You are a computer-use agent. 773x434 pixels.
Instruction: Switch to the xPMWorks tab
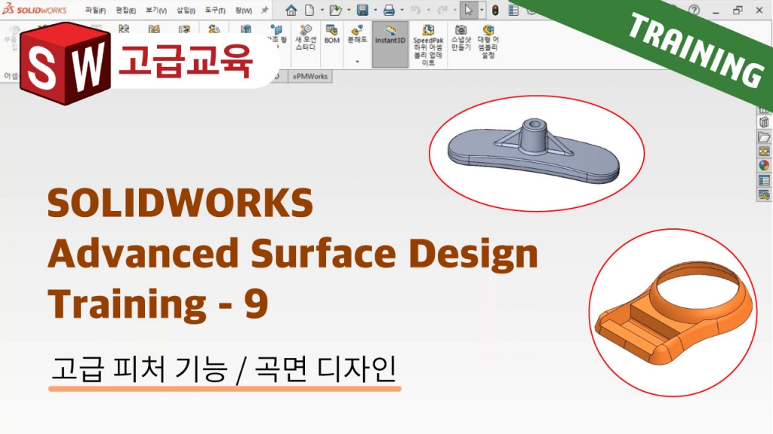coord(310,76)
